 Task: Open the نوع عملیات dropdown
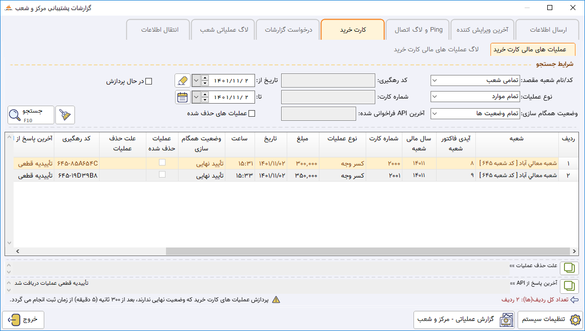[x=475, y=97]
